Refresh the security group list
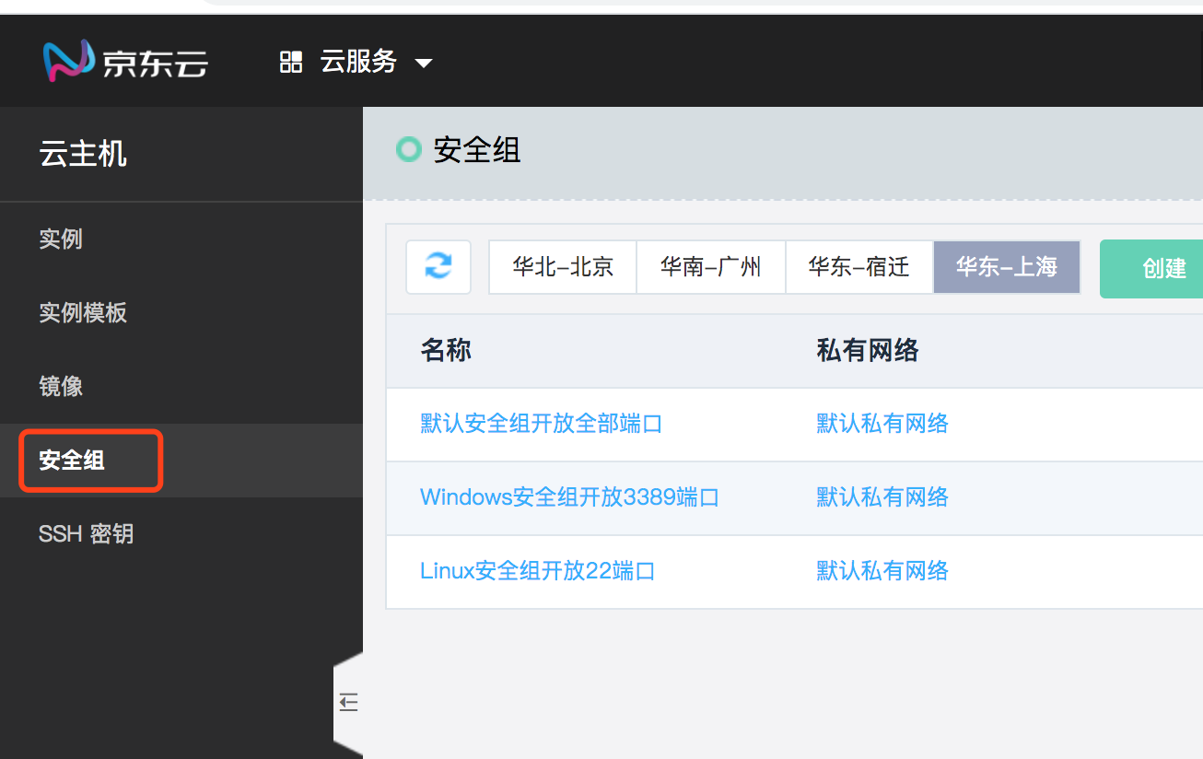Image resolution: width=1203 pixels, height=759 pixels. 438,267
